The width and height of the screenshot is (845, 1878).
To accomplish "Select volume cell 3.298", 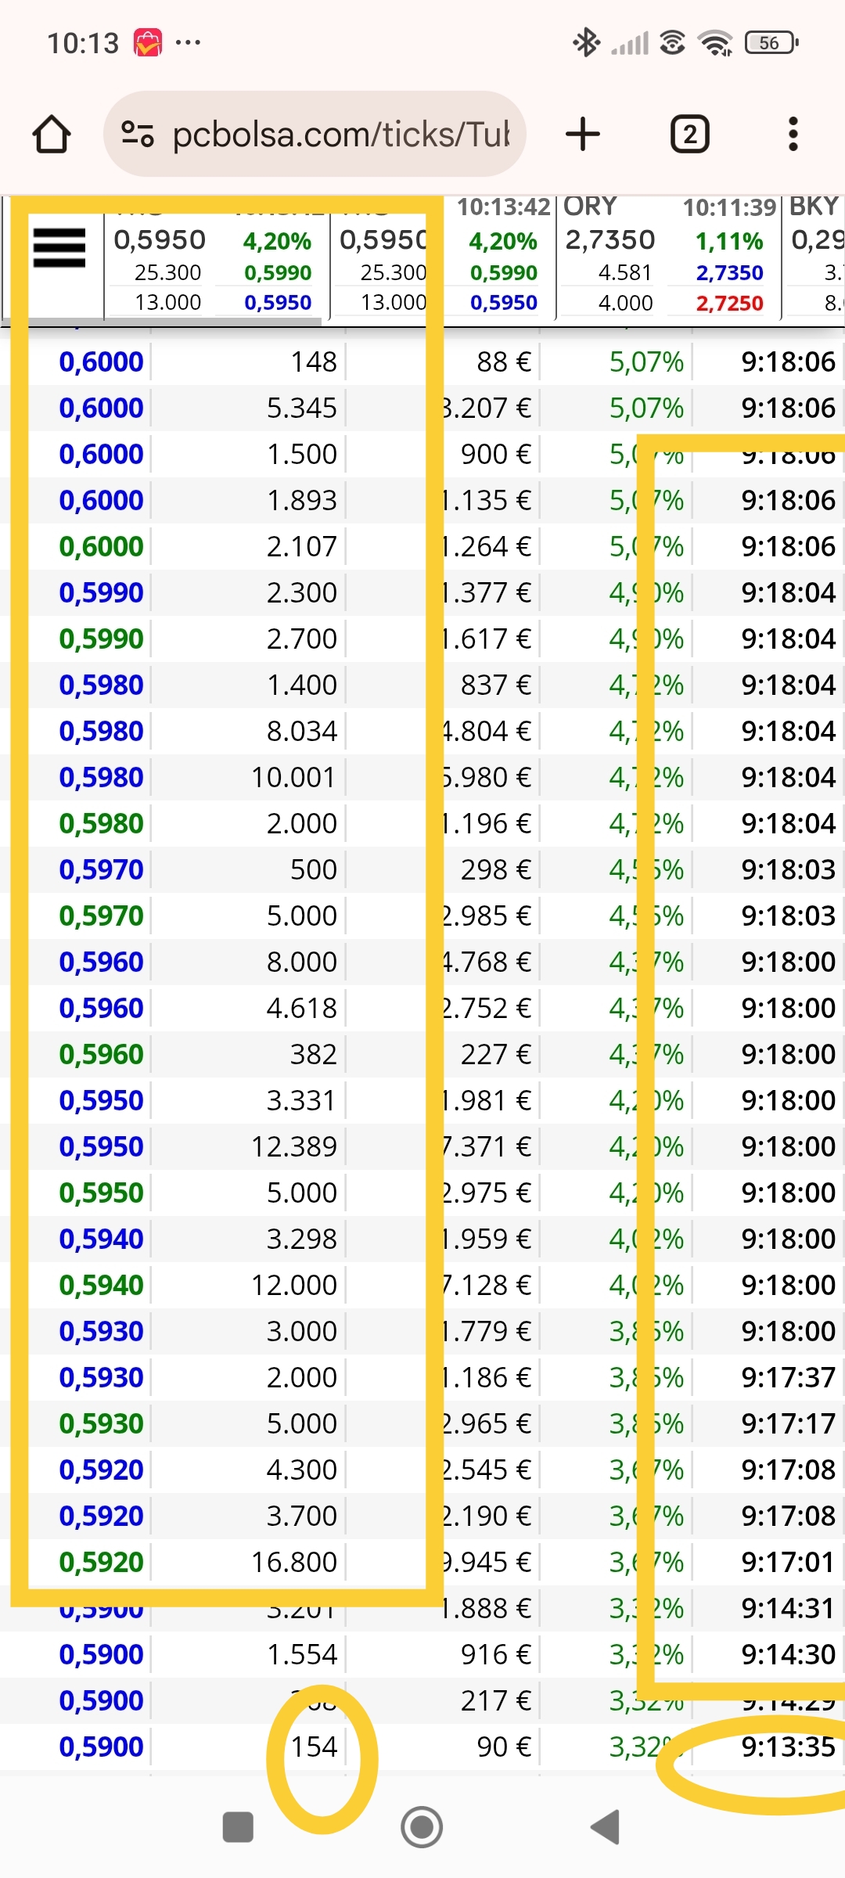I will tap(302, 1239).
